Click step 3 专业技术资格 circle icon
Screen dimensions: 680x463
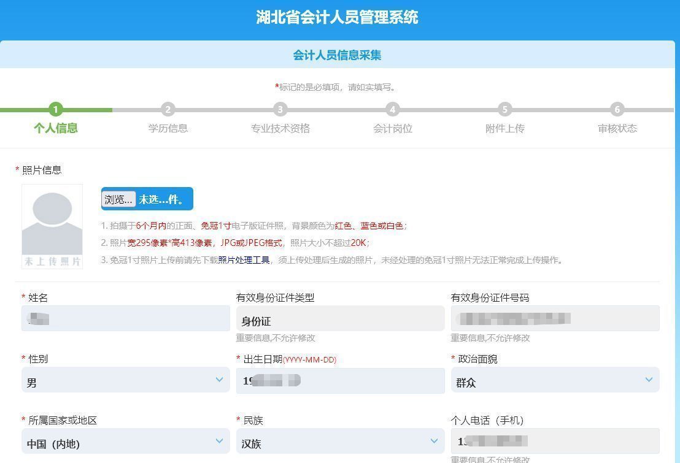pyautogui.click(x=280, y=110)
